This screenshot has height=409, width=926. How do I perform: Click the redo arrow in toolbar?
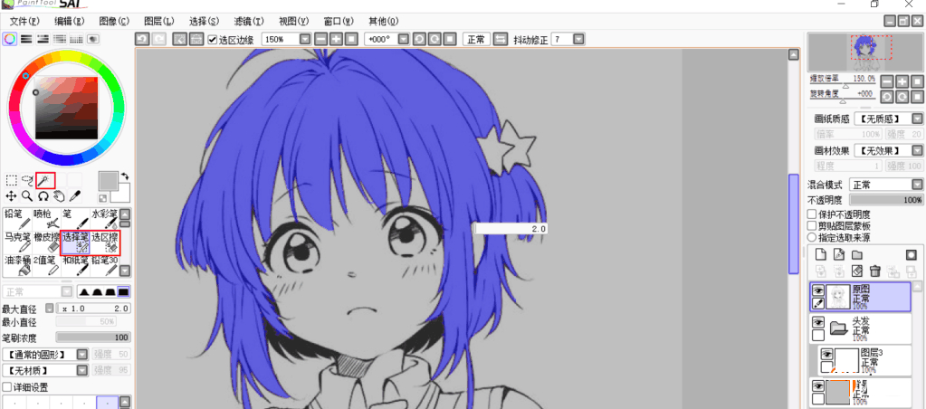(158, 39)
